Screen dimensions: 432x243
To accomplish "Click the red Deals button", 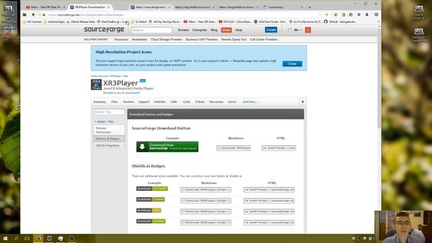I will point(226,30).
